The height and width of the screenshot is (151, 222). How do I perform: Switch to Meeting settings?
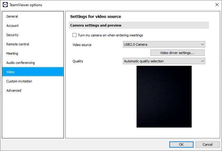click(x=33, y=53)
